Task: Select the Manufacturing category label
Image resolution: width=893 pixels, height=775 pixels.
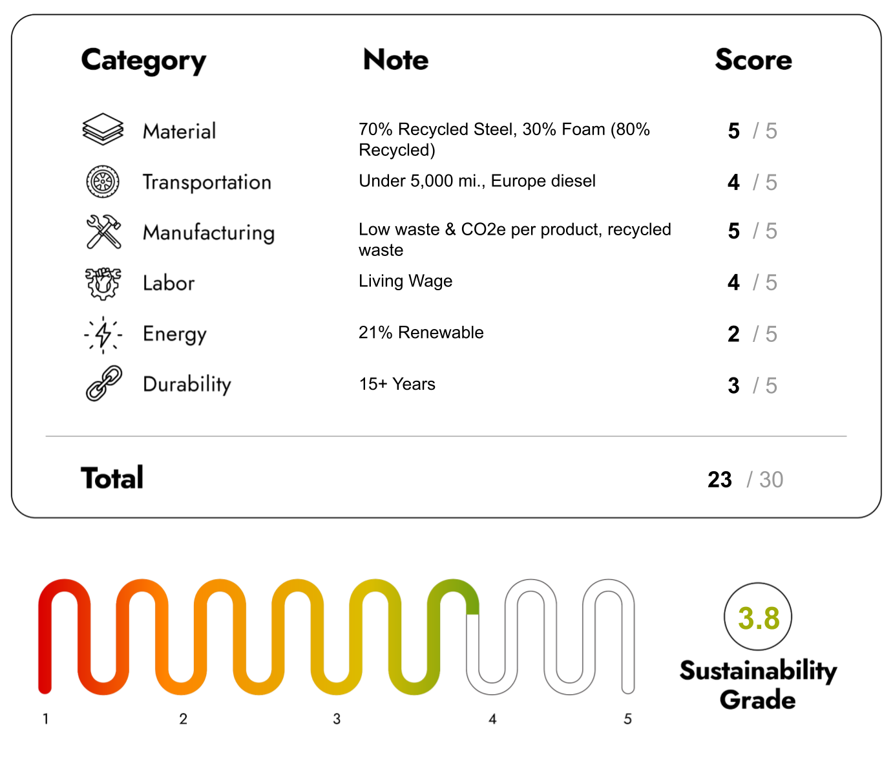Action: (x=209, y=233)
